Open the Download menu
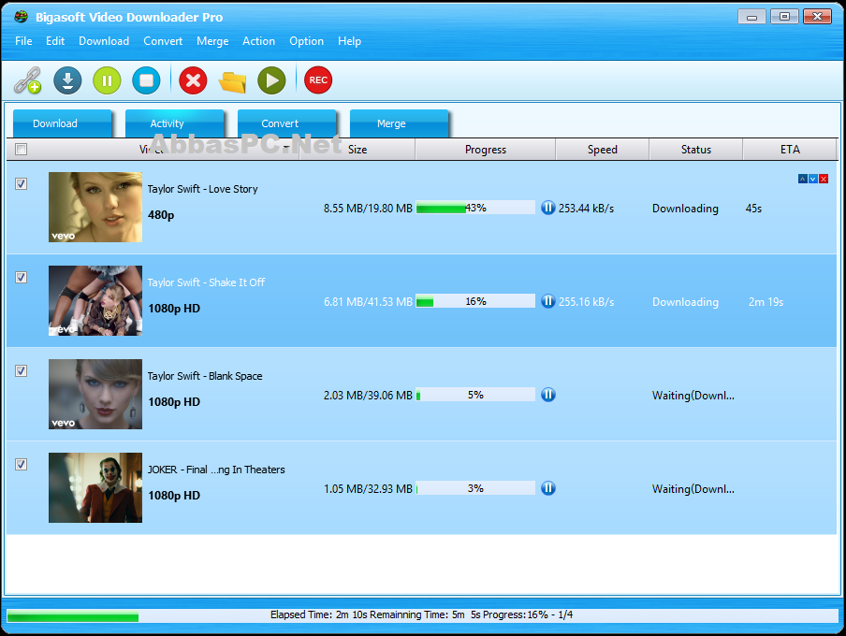 pos(104,41)
